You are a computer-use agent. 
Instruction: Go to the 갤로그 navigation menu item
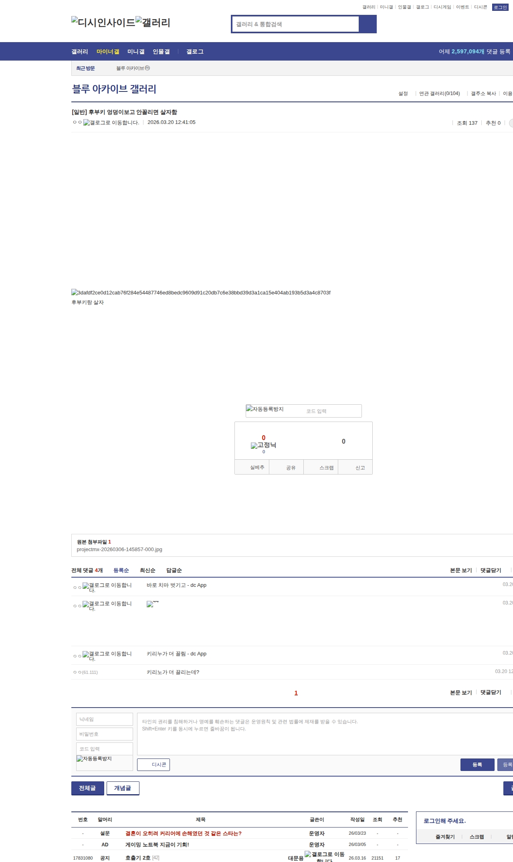pos(195,51)
